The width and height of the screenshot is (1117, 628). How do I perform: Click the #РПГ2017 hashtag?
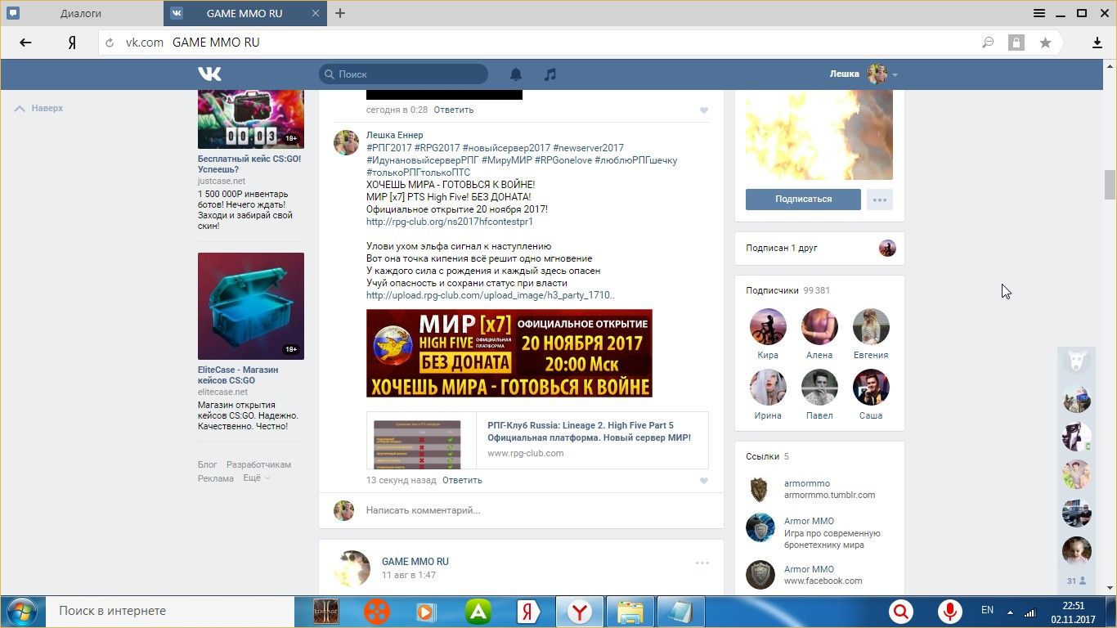(388, 148)
